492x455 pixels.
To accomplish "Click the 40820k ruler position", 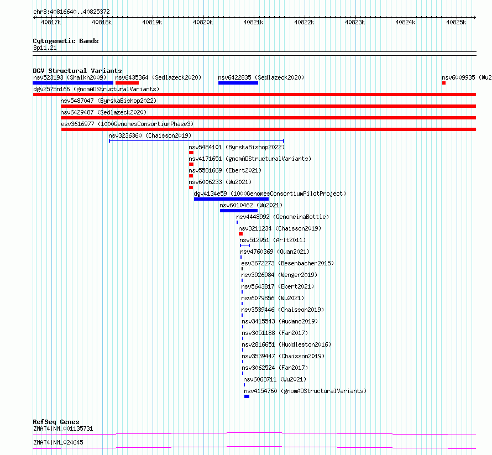I will (x=203, y=22).
